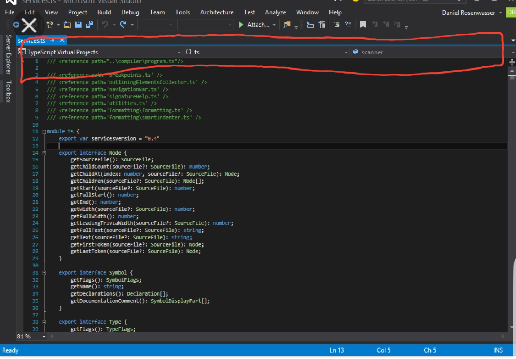Open the New Project dropdown arrow
Screen dimensions: 516x359
point(58,25)
